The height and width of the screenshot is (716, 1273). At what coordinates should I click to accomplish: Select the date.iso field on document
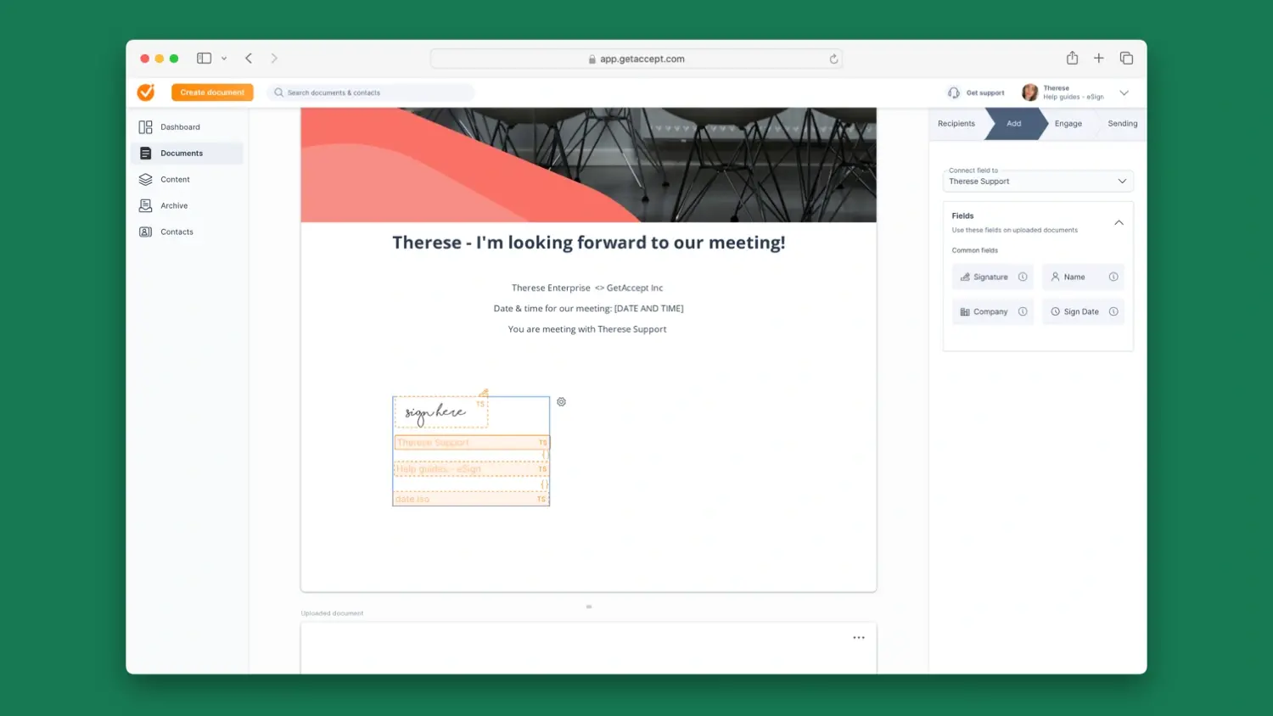(x=472, y=499)
